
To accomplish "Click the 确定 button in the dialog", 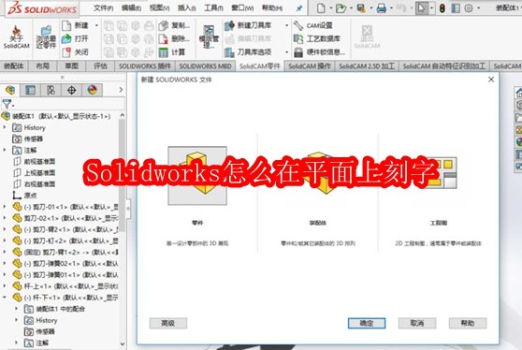I will (367, 323).
